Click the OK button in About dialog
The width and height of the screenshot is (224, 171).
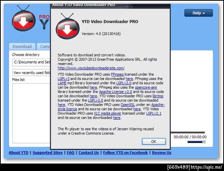click(154, 142)
